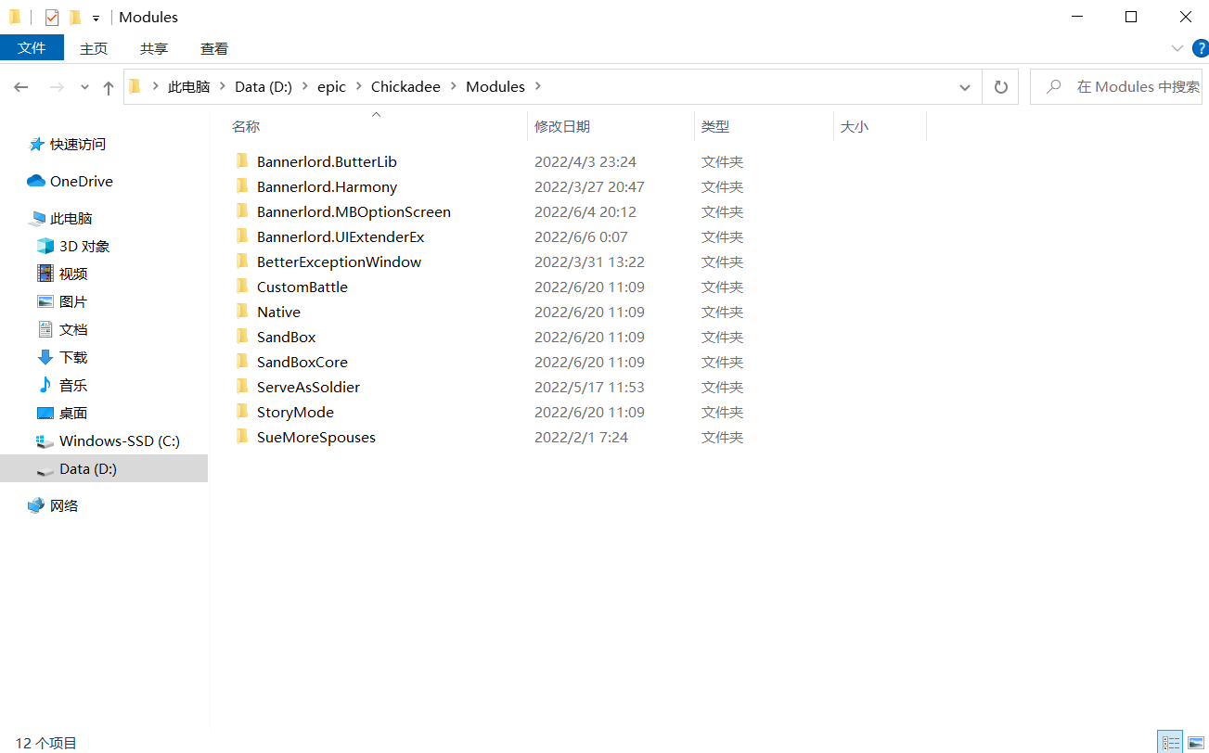This screenshot has height=753, width=1209.
Task: Open the 图片 pictures icon
Action: click(x=45, y=301)
